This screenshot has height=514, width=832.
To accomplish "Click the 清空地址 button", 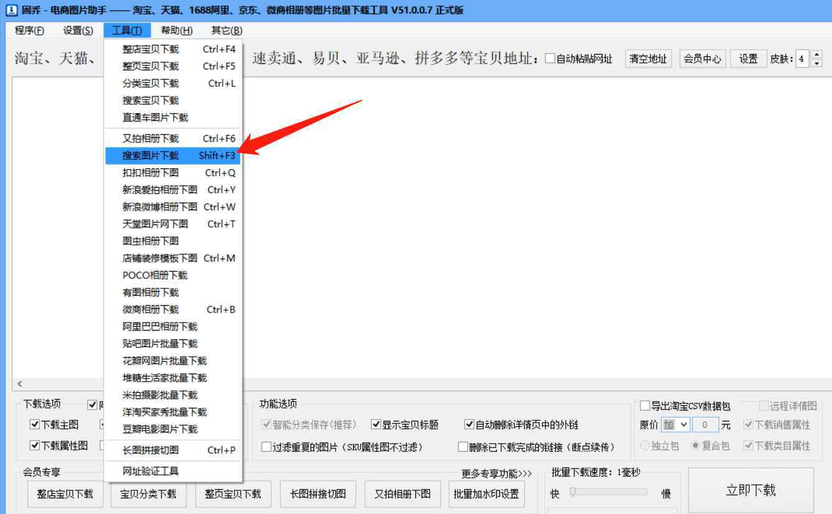I will tap(648, 59).
